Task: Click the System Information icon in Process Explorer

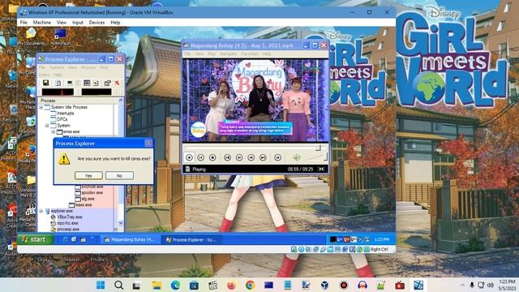Action: point(70,83)
